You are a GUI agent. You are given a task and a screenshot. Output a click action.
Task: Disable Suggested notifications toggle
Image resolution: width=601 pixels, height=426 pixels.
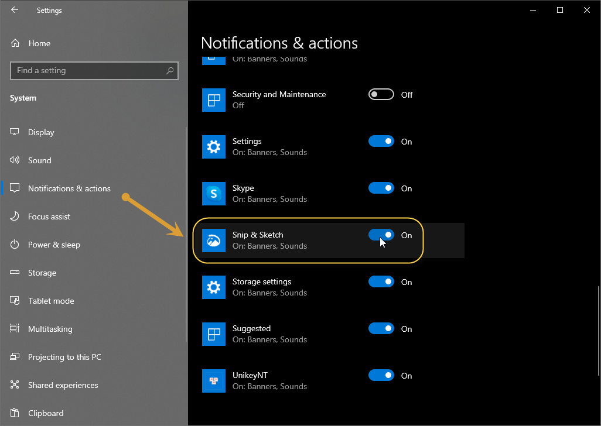tap(381, 328)
